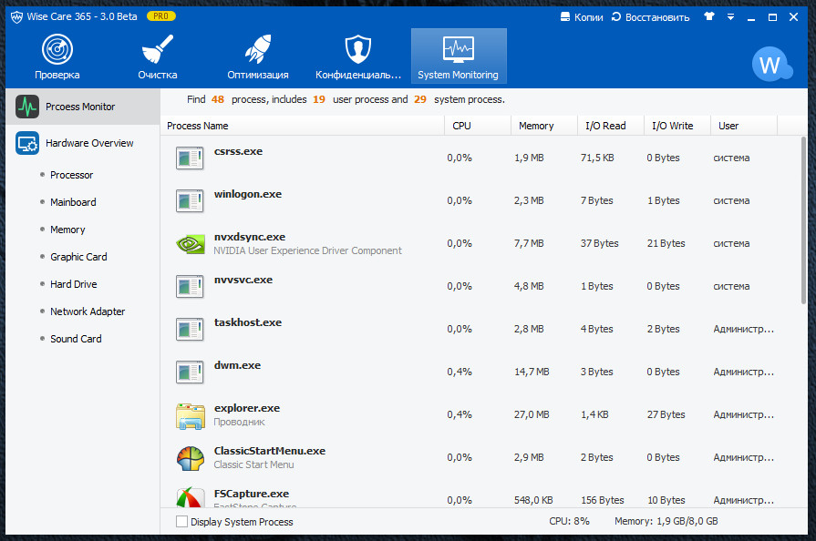The image size is (816, 541).
Task: Select the winlogon.exe process name
Action: [x=248, y=194]
